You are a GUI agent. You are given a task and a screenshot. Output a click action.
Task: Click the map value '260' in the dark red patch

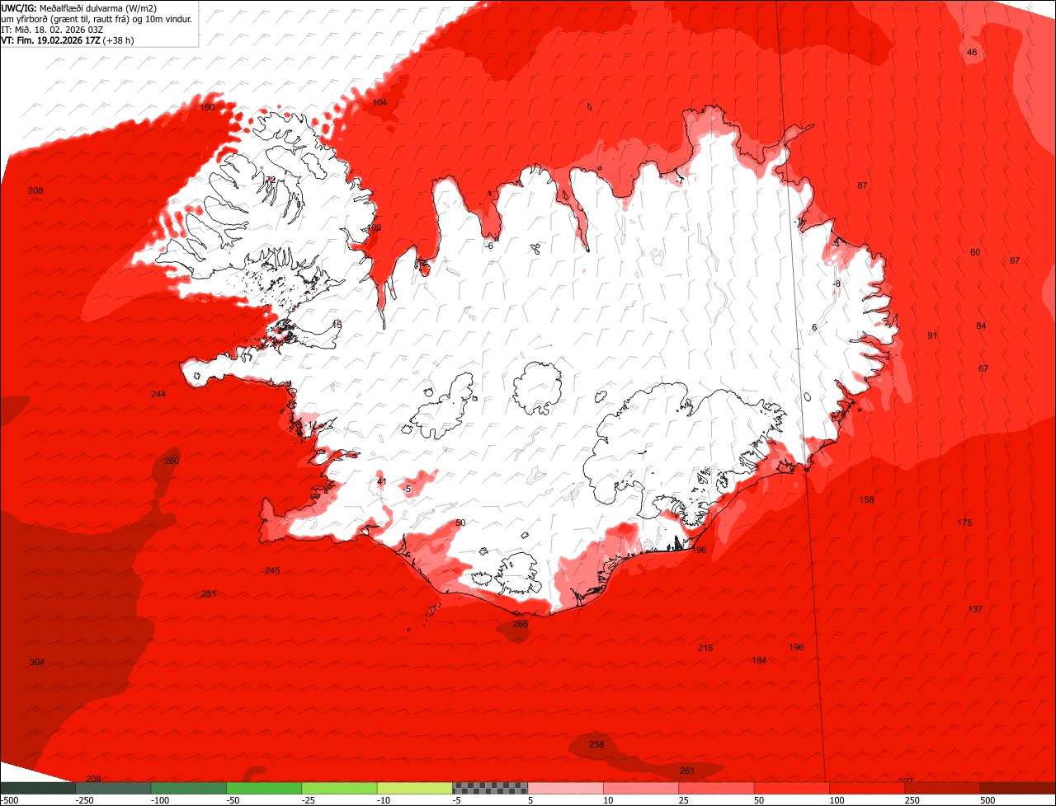pyautogui.click(x=172, y=461)
